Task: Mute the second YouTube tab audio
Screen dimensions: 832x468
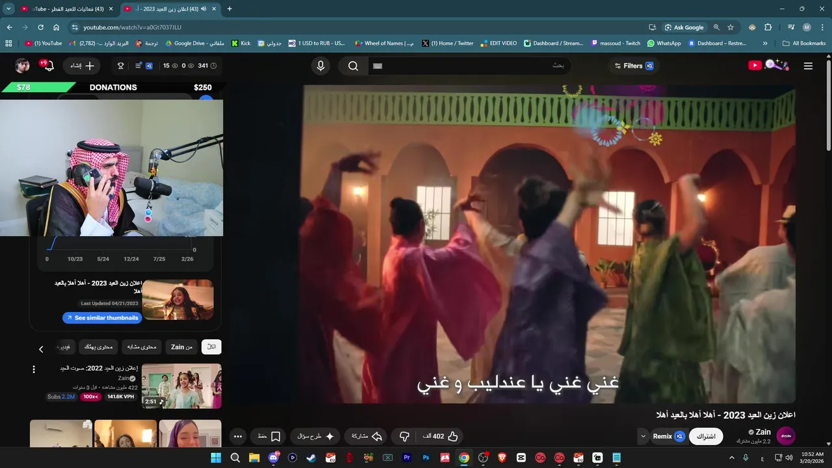Action: pyautogui.click(x=203, y=9)
